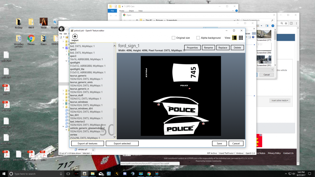The width and height of the screenshot is (315, 177).
Task: Click Chrome's zoom magnifier icon
Action: pyautogui.click(x=282, y=23)
